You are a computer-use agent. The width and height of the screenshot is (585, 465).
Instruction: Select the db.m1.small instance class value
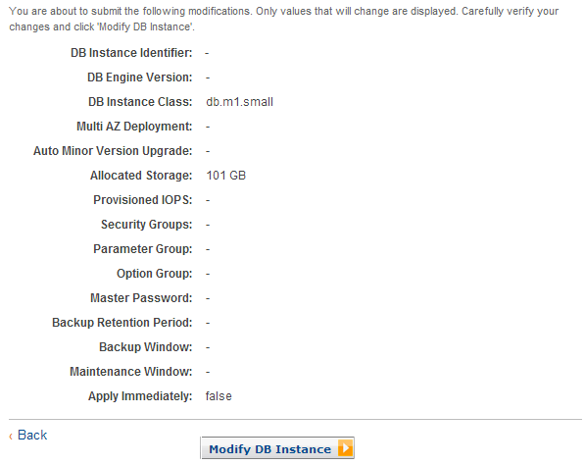point(239,102)
